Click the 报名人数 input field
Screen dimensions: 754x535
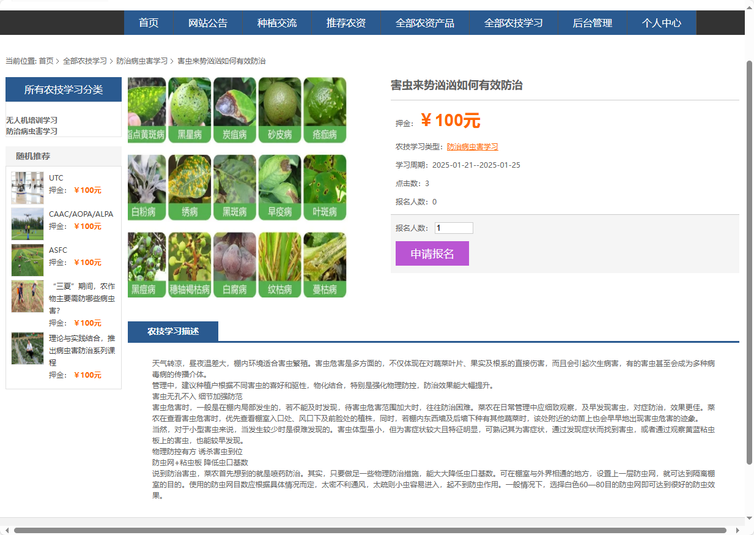coord(453,228)
